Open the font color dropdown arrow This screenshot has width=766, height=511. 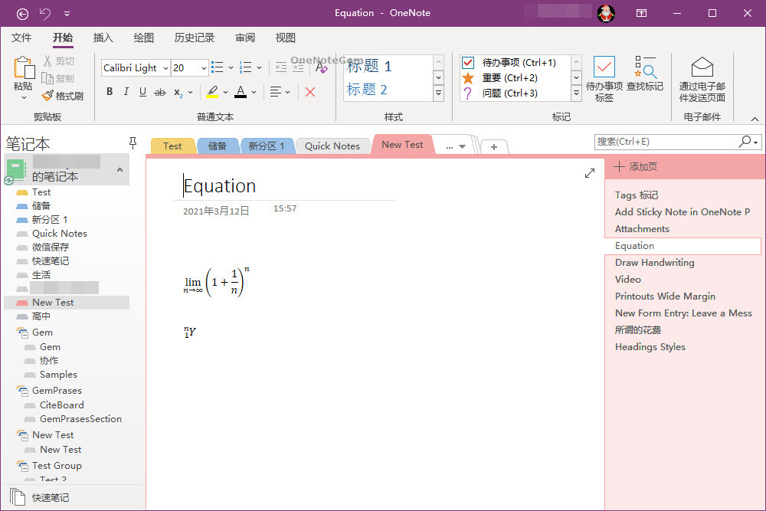pyautogui.click(x=254, y=92)
